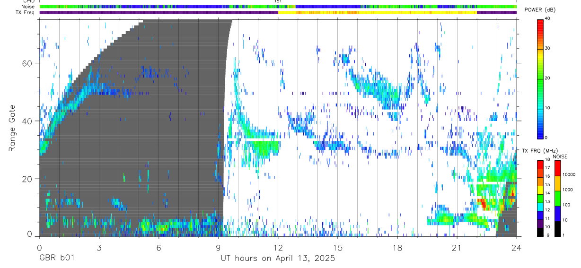This screenshot has height=268, width=581.
Task: Click the '21' hour label on x-axis
Action: coord(457,248)
